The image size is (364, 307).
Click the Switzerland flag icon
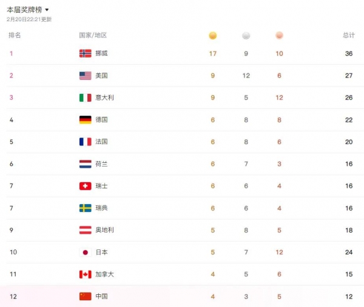[86, 186]
